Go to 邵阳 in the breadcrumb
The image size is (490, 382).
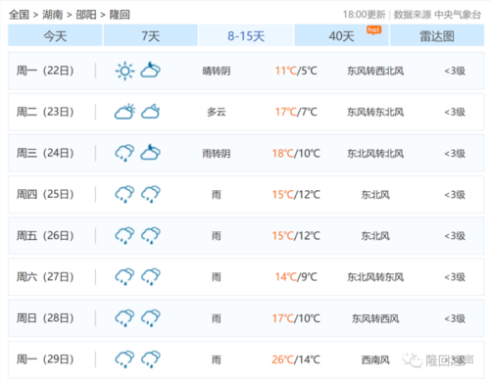86,15
